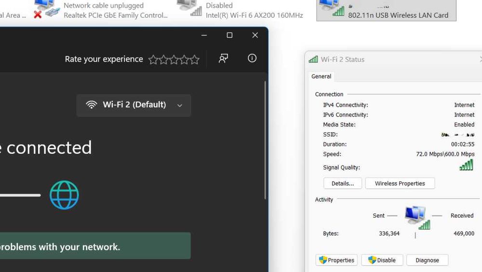Click the 'Media State:' label

click(339, 124)
